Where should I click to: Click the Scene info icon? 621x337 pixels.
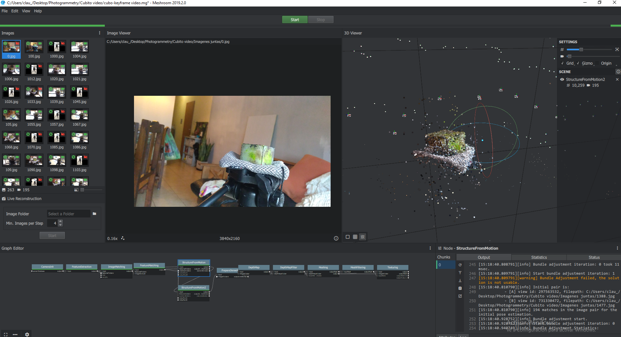tap(618, 72)
